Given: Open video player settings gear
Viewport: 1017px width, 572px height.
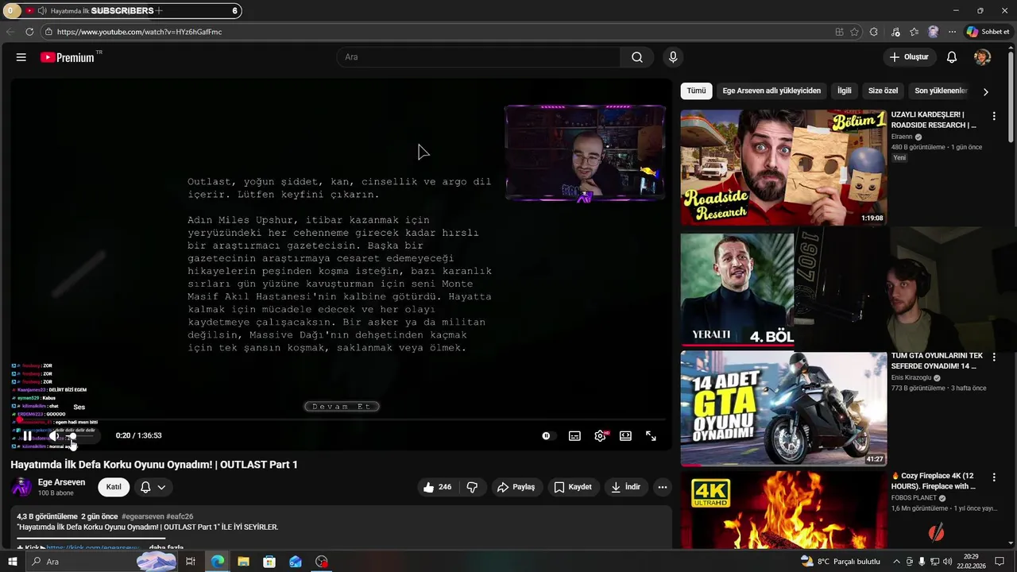Looking at the screenshot, I should click(600, 435).
